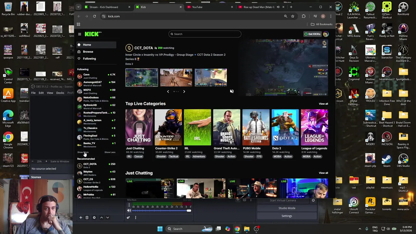Show previous featured stream arrow

pyautogui.click(x=168, y=92)
